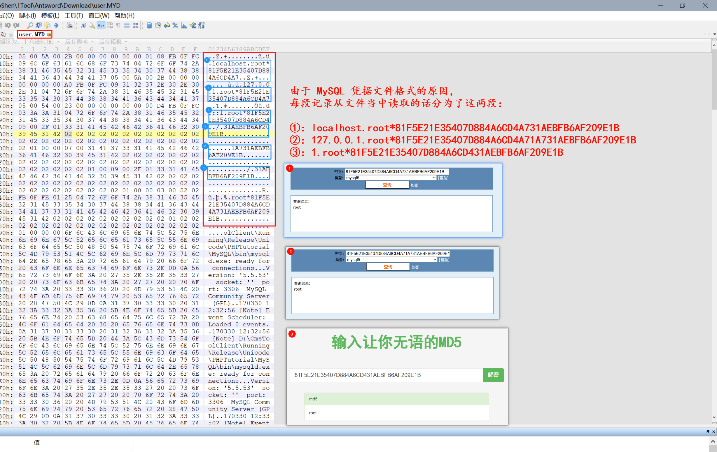Open the 工具(T) menu
Viewport: 717px width, 452px height.
74,15
